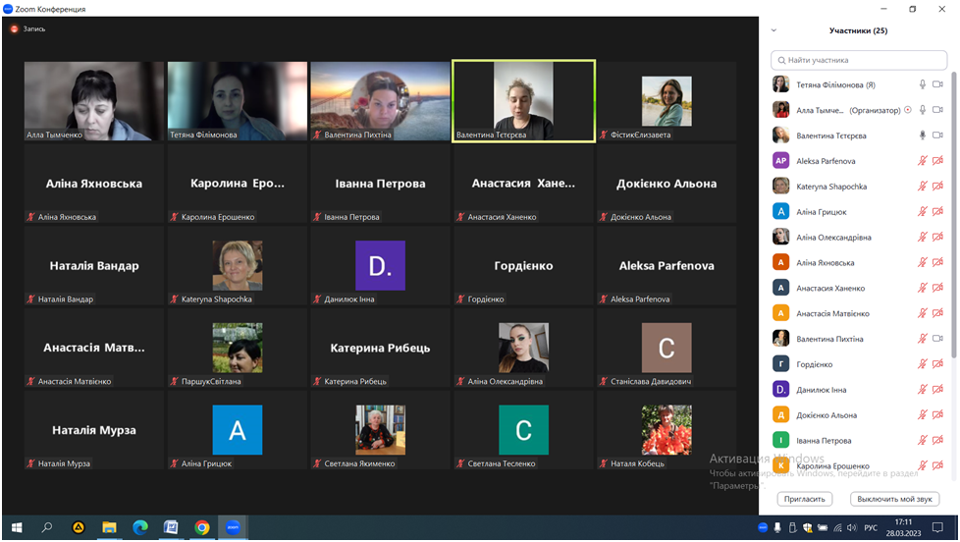The width and height of the screenshot is (960, 542).
Task: Open the РУС keyboard language switcher
Action: pos(870,528)
